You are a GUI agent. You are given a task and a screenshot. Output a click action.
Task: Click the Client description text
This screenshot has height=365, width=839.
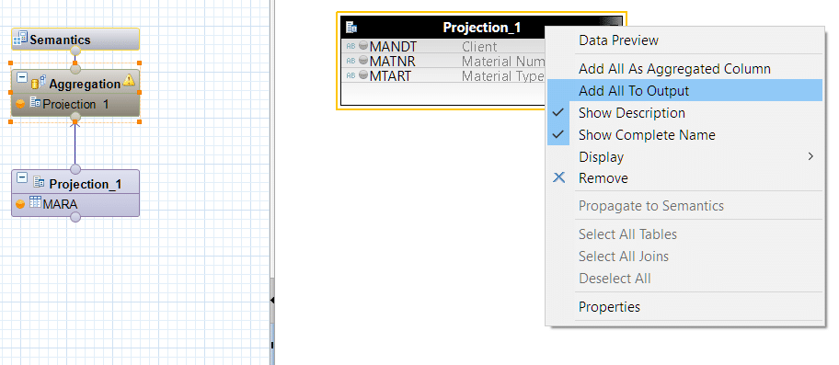(x=479, y=47)
